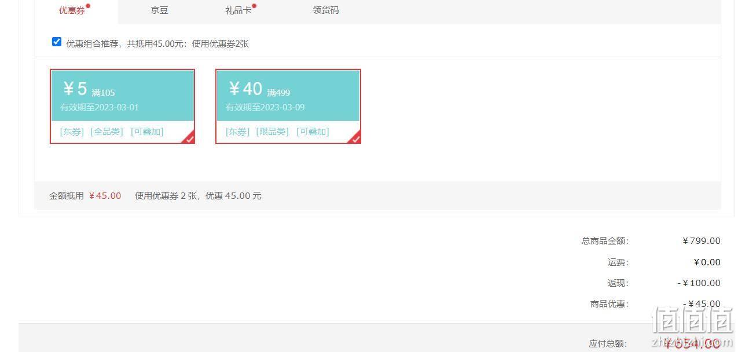738x352 pixels.
Task: Click [可叠加] tag on the ¥40 coupon
Action: click(313, 132)
